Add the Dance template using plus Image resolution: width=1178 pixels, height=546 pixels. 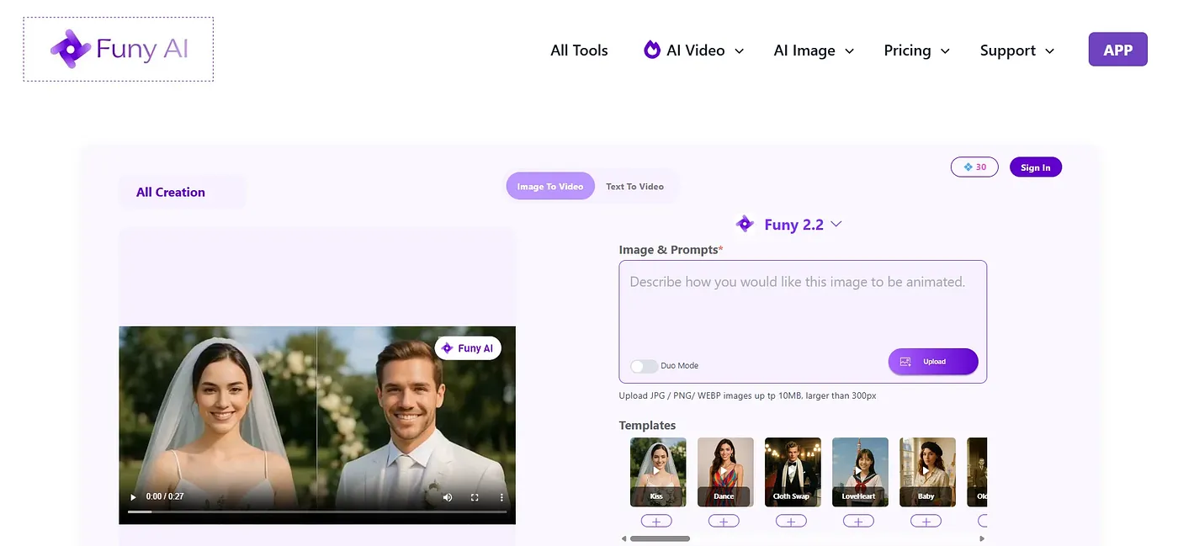pos(724,521)
